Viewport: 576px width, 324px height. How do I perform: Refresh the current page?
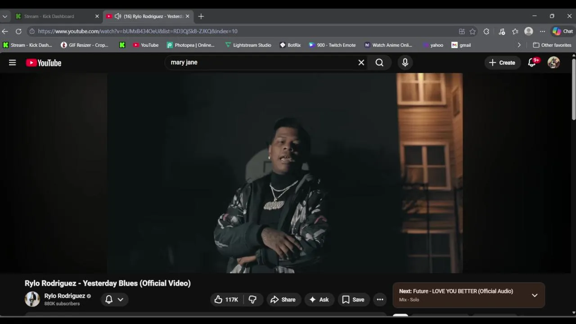pos(18,31)
